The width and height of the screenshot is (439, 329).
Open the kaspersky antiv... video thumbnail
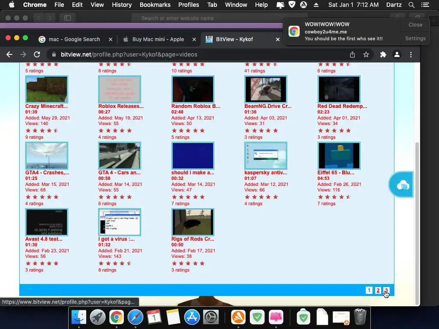pyautogui.click(x=266, y=156)
